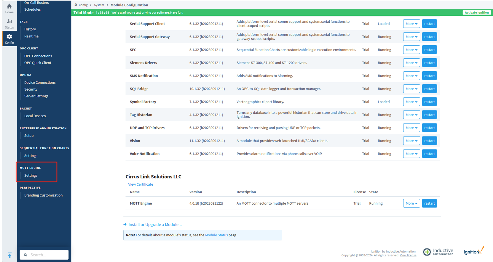
Task: Open Tags History page
Action: click(30, 29)
